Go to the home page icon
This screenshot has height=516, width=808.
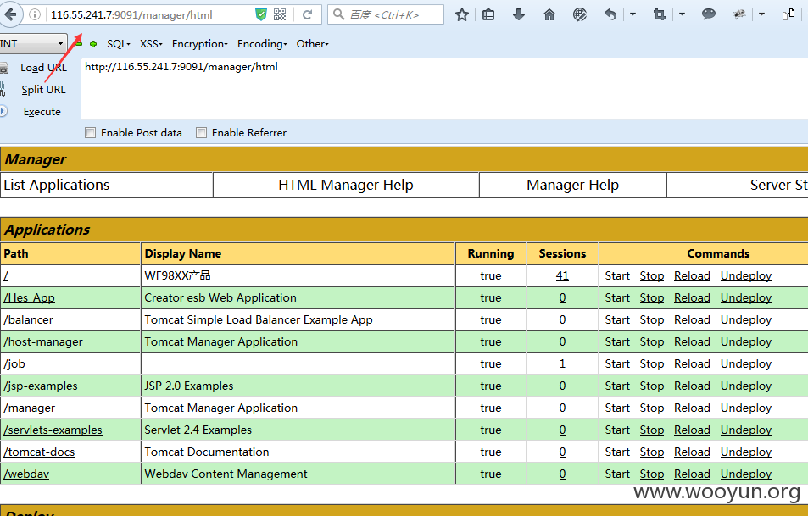(x=549, y=15)
